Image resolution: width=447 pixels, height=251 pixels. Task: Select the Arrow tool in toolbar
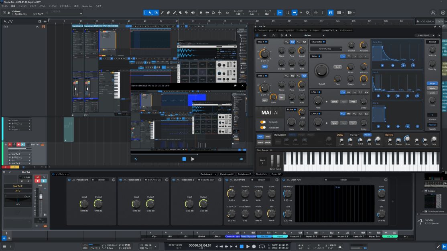[150, 12]
